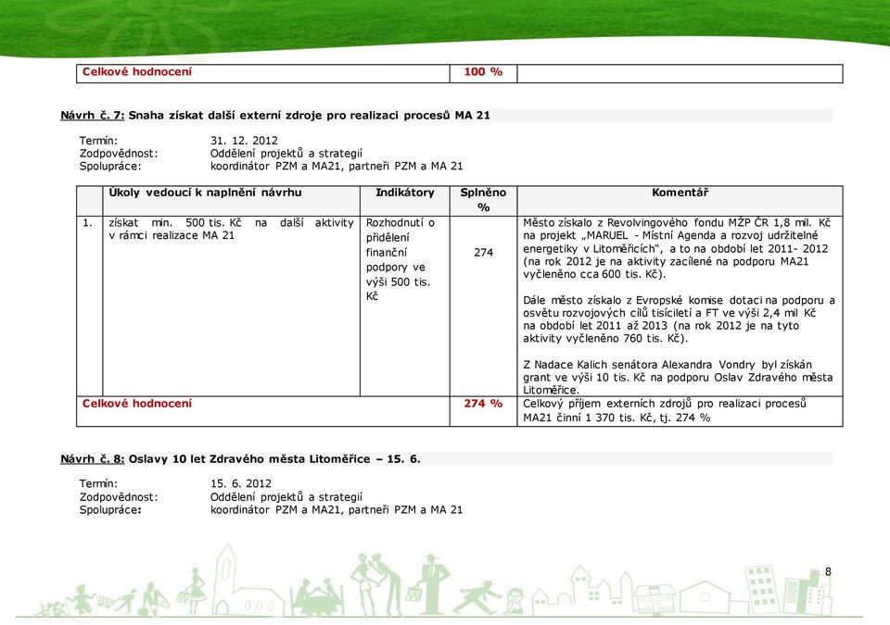
Task: Click the heading 'Návrh č. 8:'
Action: point(93,459)
